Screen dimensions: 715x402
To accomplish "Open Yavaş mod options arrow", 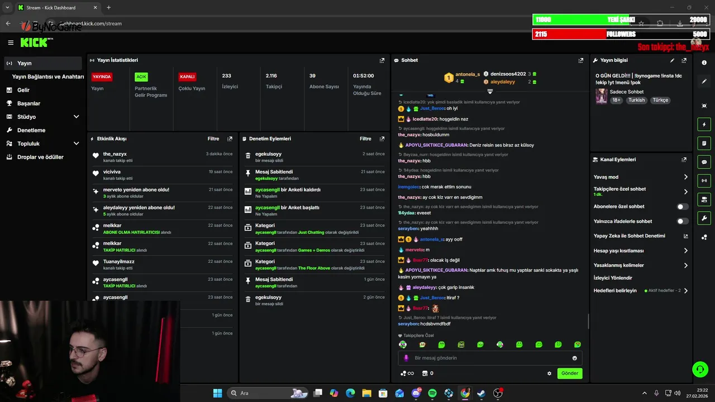I will (686, 177).
